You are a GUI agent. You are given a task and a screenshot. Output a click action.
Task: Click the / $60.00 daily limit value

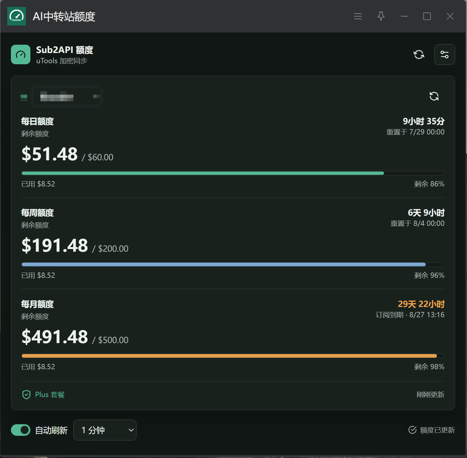97,157
